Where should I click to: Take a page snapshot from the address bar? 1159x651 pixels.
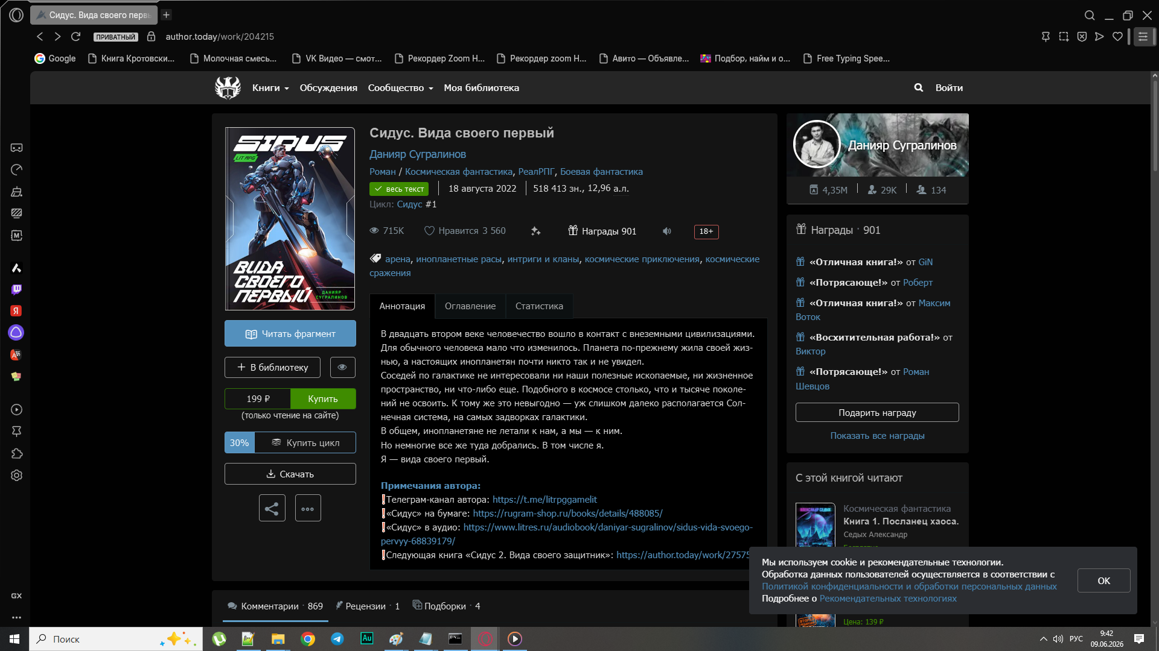[1064, 37]
